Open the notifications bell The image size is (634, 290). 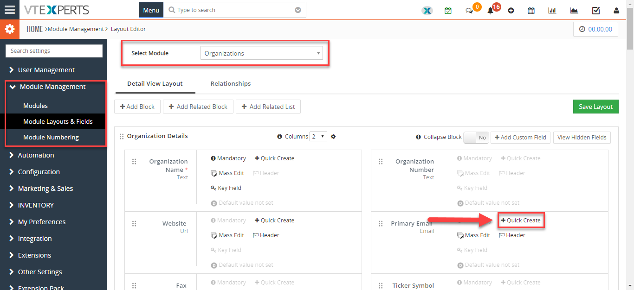490,11
